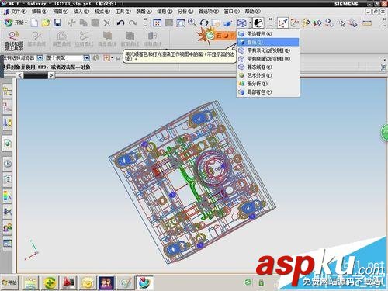388x291 pixels.
Task: Click the Open folder icon
Action: point(46,23)
